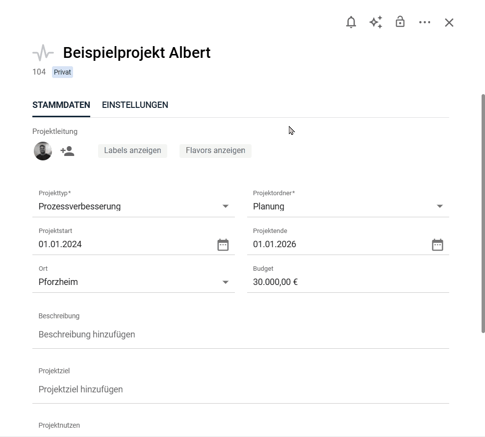The width and height of the screenshot is (485, 437).
Task: Click the project status pulse icon
Action: click(43, 52)
